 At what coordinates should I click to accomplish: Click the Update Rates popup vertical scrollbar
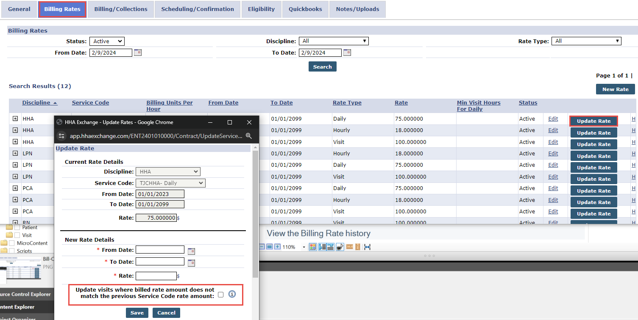[255, 214]
